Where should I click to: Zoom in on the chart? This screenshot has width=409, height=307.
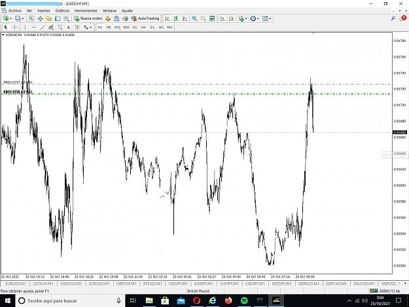coord(194,18)
